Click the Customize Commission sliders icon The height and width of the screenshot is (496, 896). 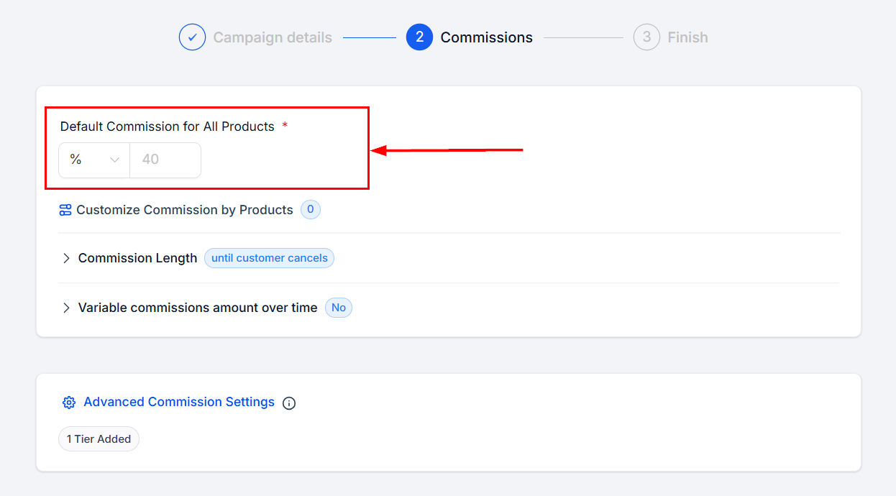(x=65, y=210)
